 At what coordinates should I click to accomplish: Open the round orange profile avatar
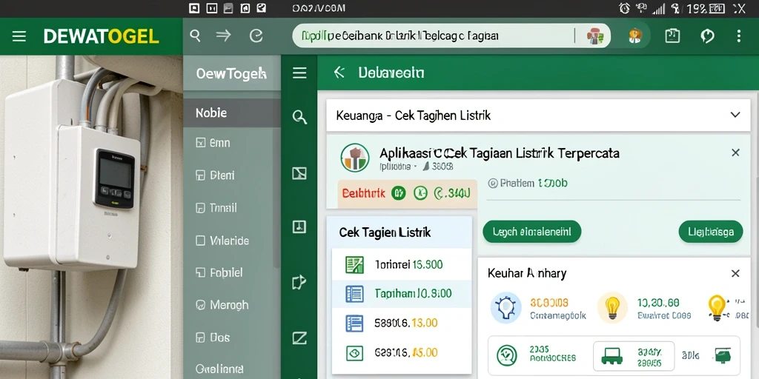pyautogui.click(x=635, y=36)
